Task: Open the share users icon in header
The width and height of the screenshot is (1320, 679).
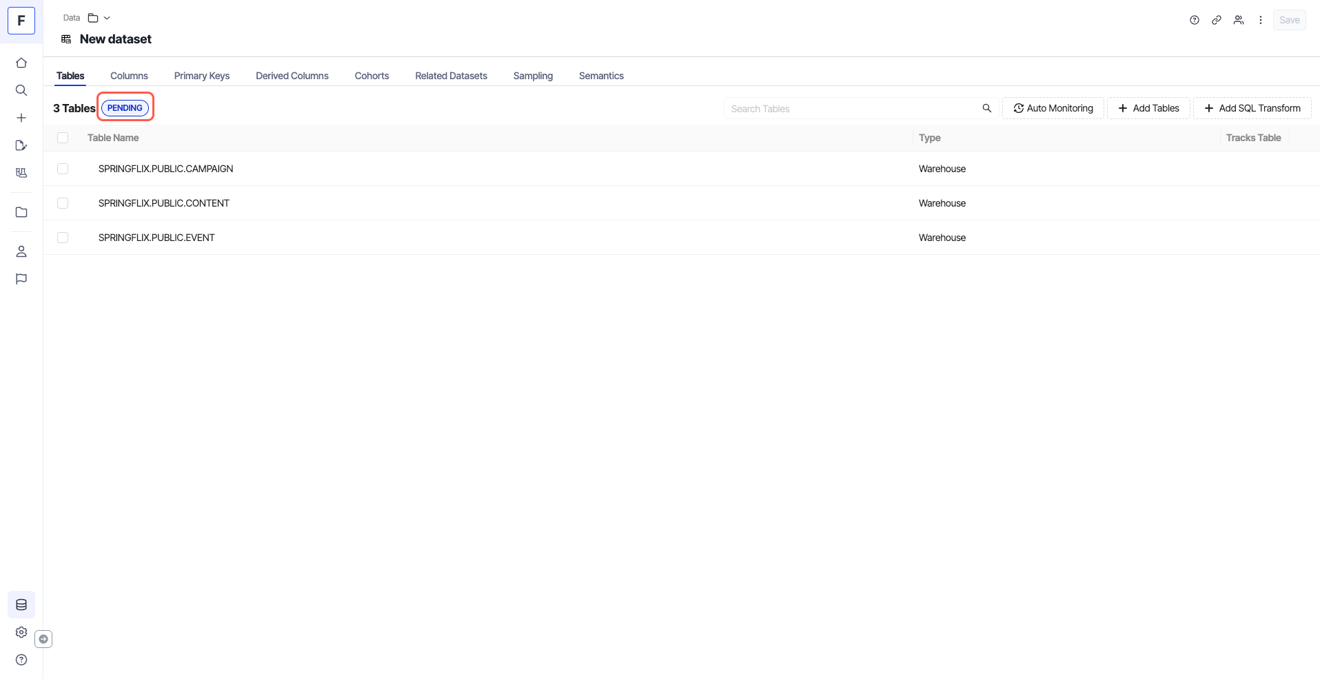Action: pos(1239,20)
